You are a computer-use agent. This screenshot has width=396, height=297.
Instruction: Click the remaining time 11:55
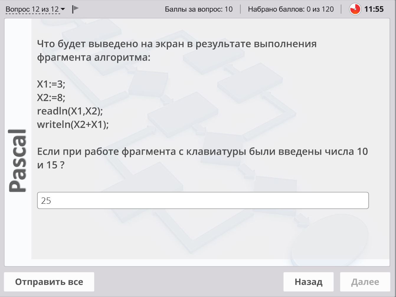tap(374, 9)
